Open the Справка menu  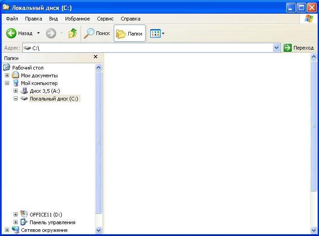click(131, 19)
